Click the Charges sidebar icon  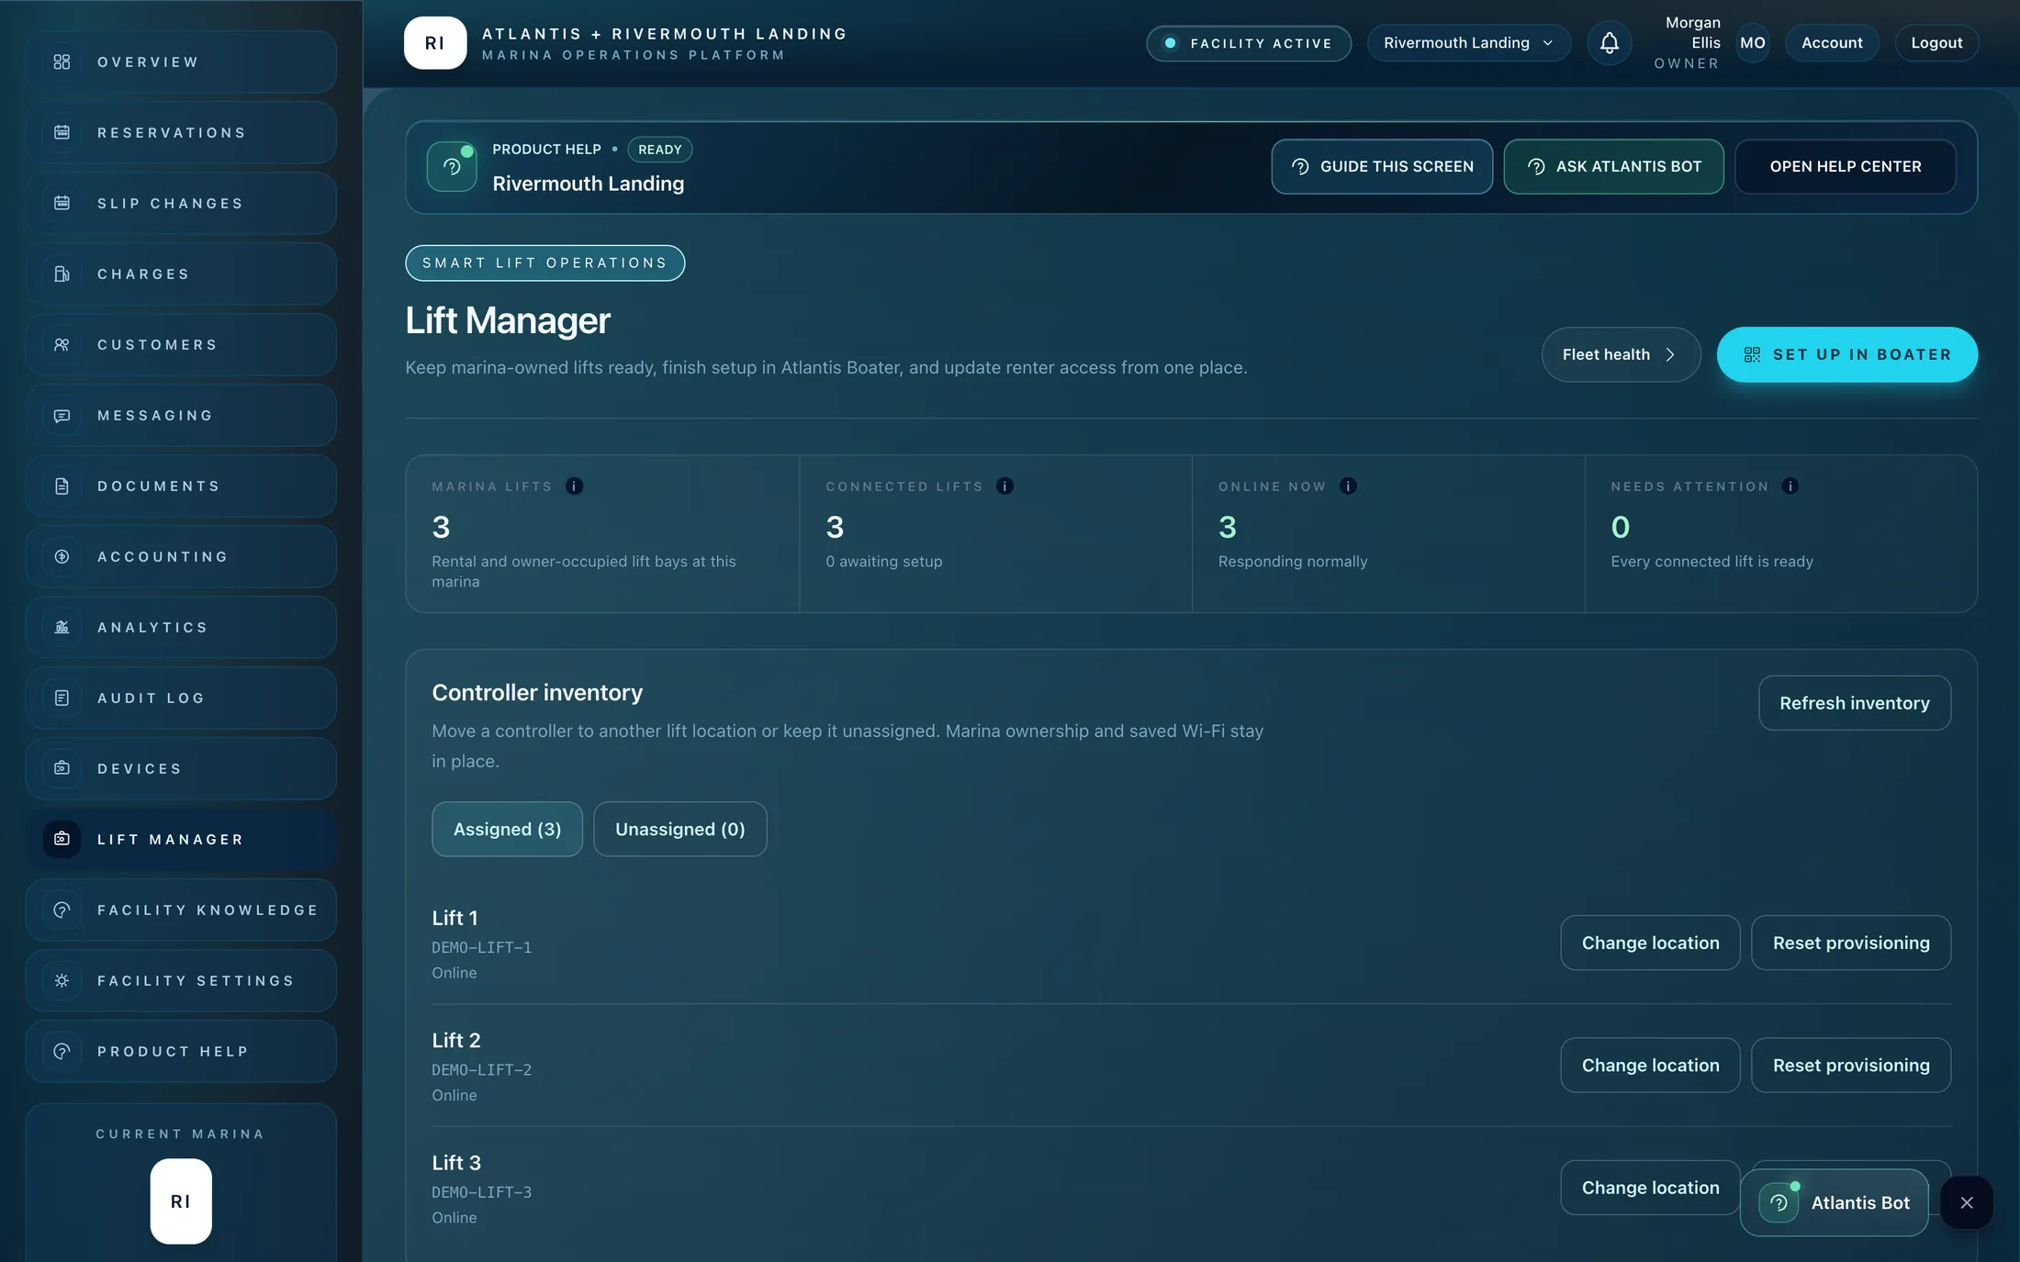point(62,274)
